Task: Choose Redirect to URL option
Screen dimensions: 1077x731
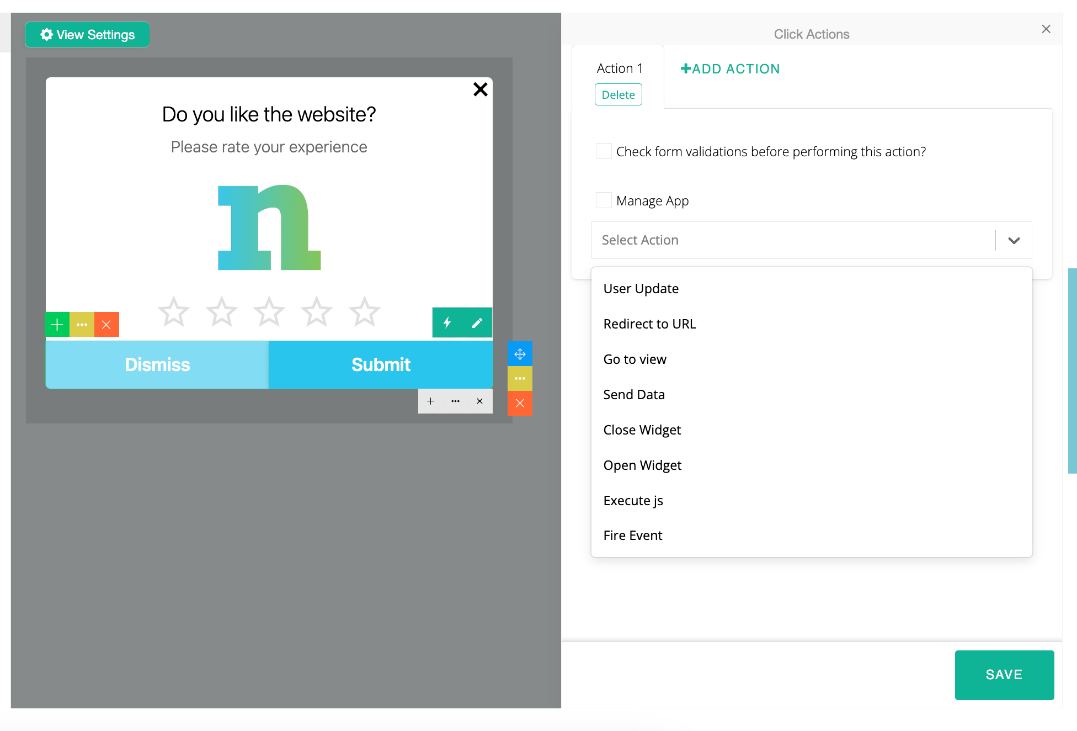Action: (649, 324)
